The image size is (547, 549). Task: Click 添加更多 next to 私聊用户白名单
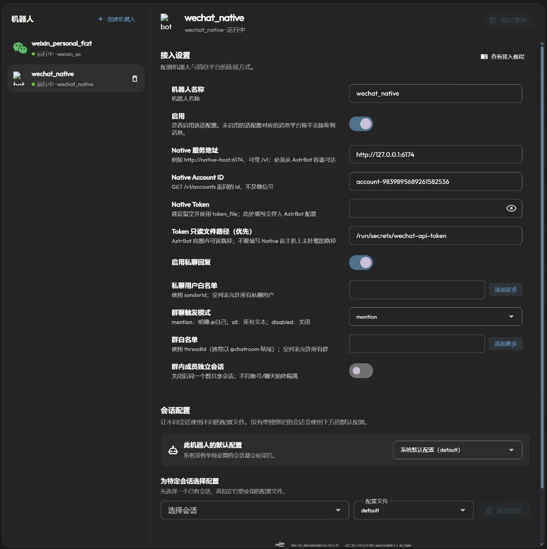click(x=506, y=290)
